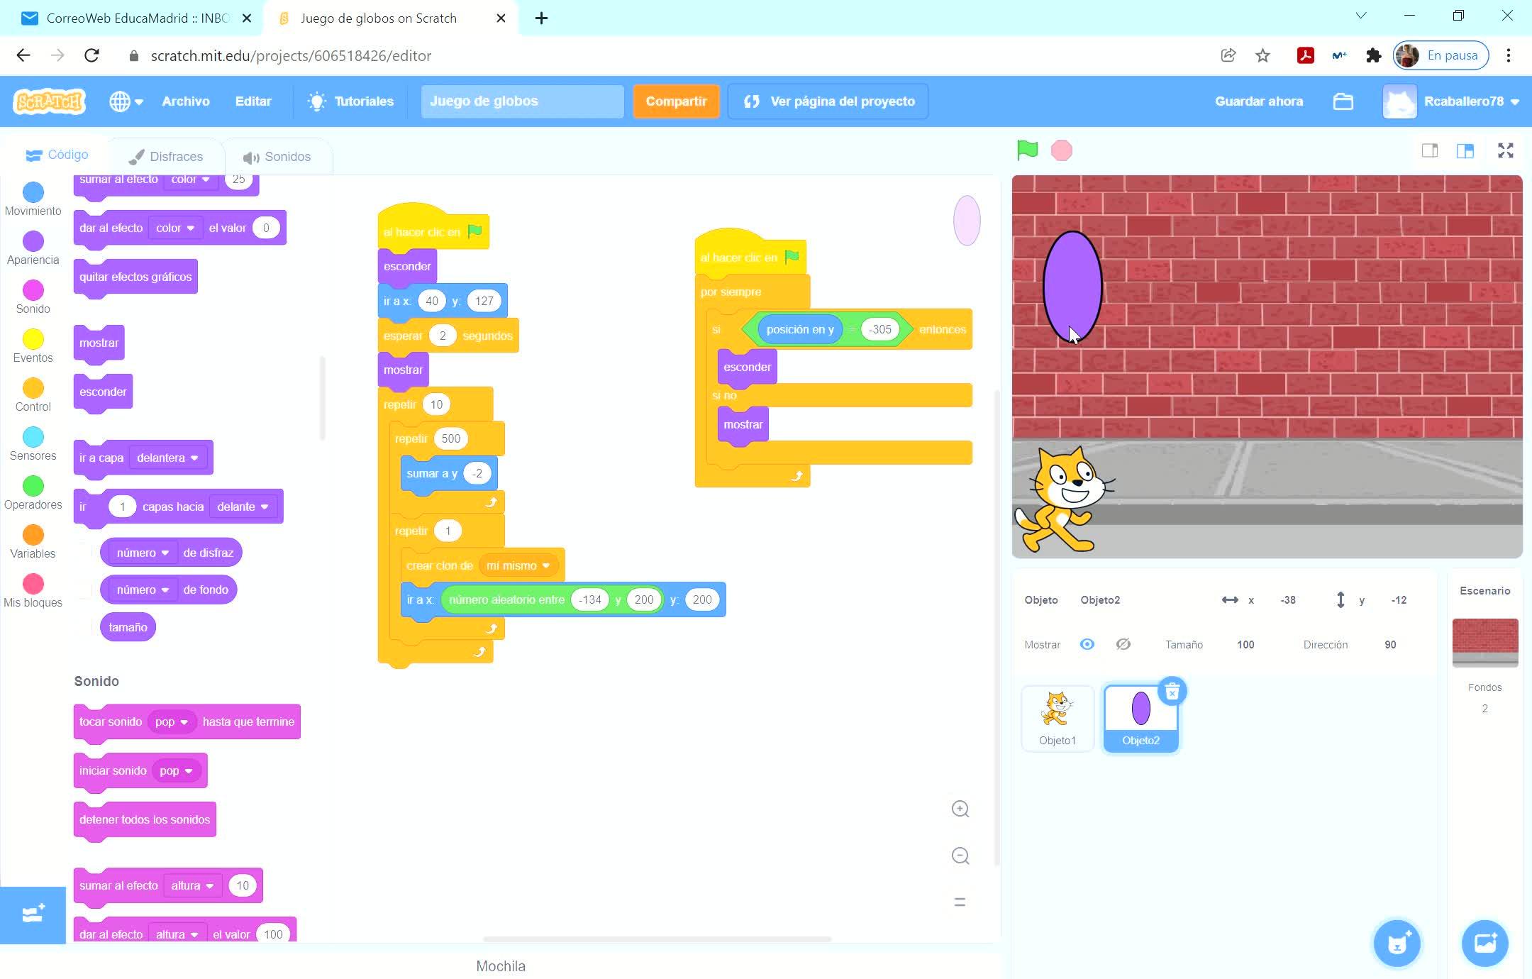Image resolution: width=1532 pixels, height=979 pixels.
Task: Open the Archivo menu
Action: coord(185,101)
